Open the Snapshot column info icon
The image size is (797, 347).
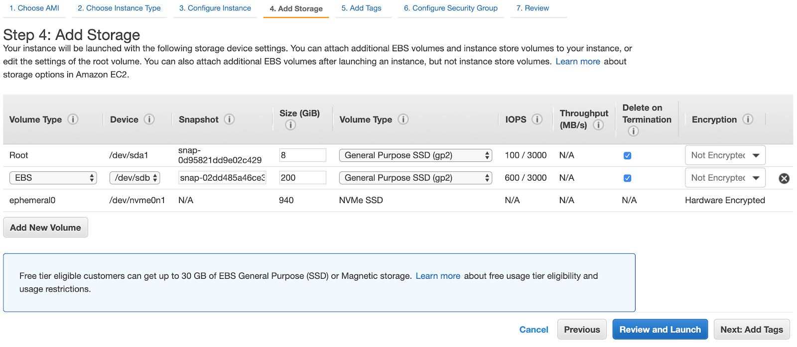click(x=229, y=119)
